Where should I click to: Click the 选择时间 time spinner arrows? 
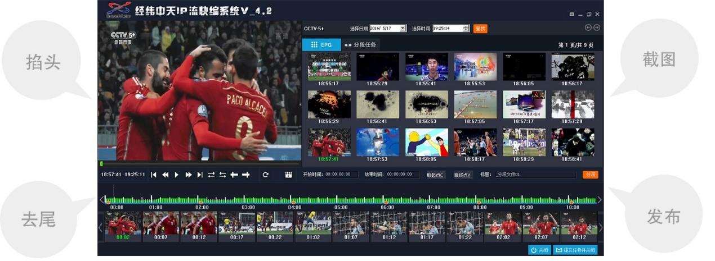[466, 29]
